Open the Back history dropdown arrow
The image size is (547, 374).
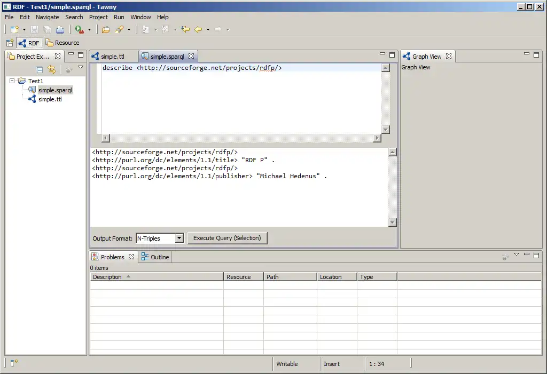tap(208, 30)
